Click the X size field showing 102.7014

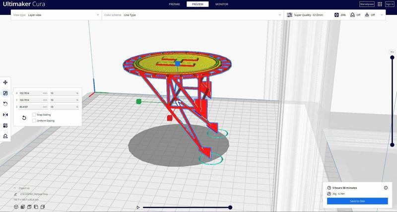pyautogui.click(x=33, y=93)
